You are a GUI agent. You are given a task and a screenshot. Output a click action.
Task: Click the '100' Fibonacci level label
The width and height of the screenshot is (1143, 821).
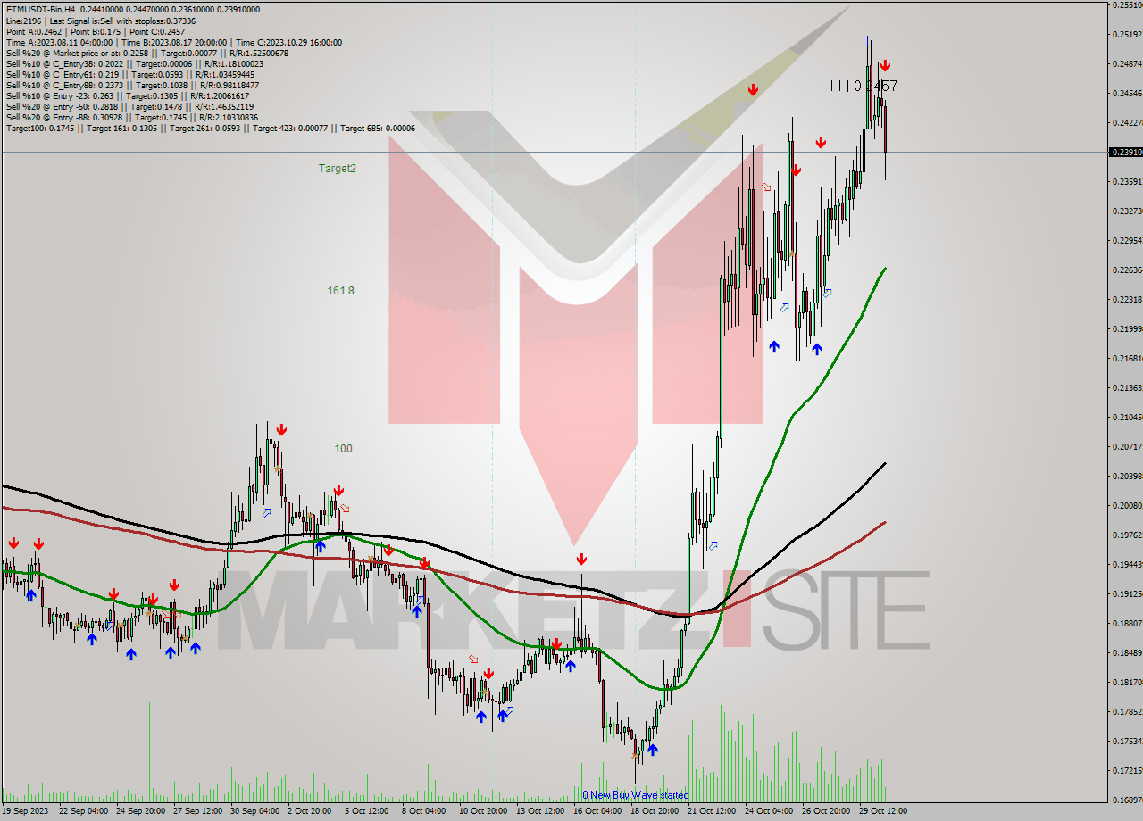pyautogui.click(x=343, y=448)
